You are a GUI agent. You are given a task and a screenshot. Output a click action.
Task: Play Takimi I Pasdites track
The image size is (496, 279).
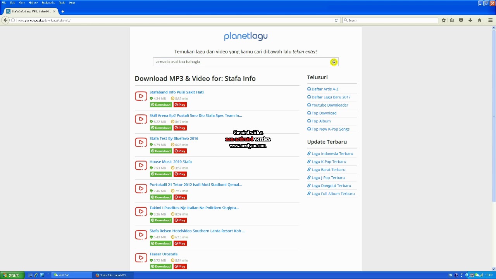[180, 220]
